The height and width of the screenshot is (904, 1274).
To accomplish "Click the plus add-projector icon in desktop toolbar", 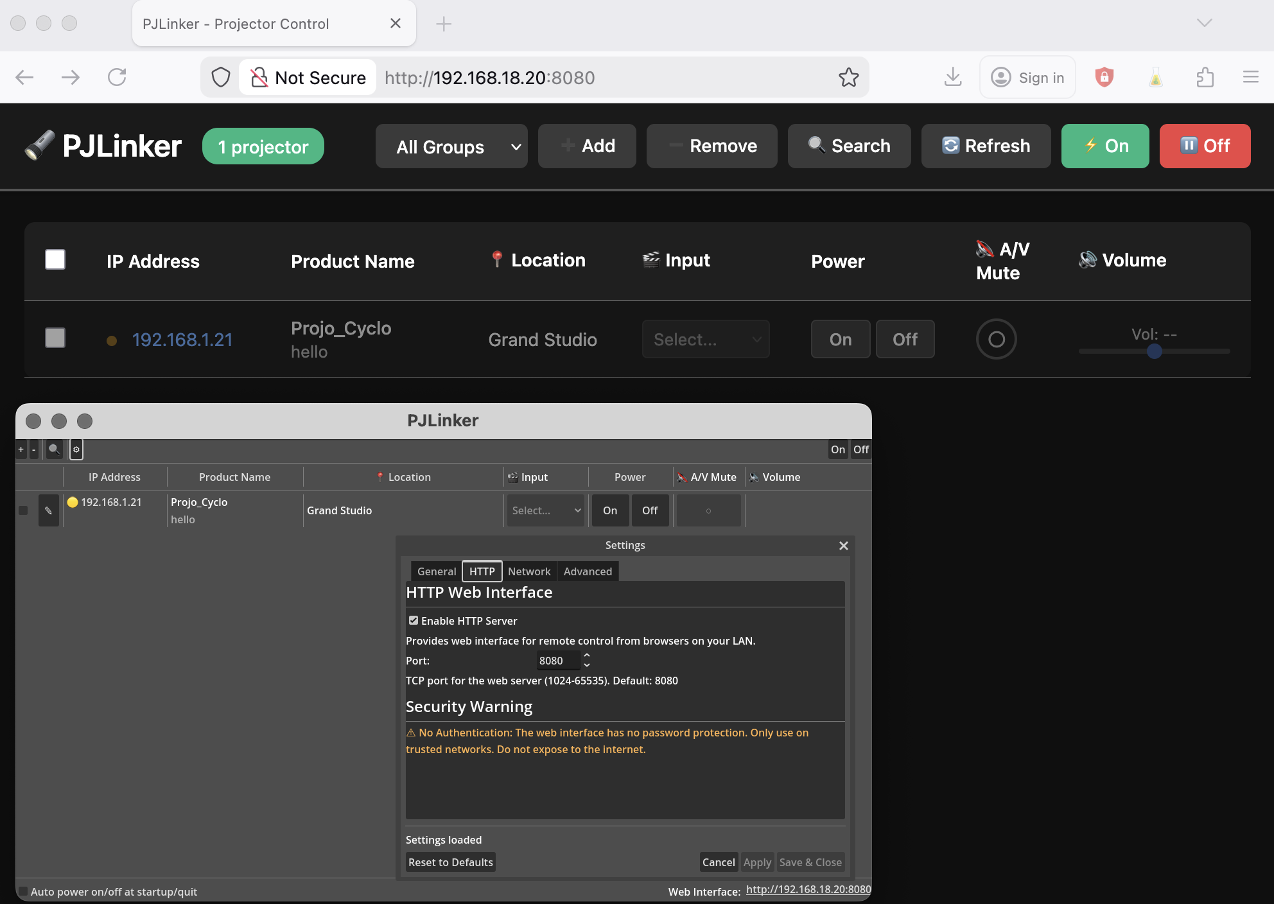I will pyautogui.click(x=21, y=449).
